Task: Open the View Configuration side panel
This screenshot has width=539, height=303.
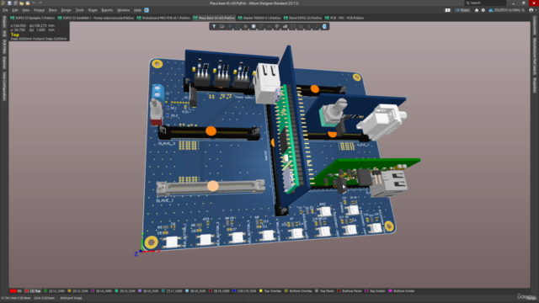Action: pyautogui.click(x=4, y=86)
